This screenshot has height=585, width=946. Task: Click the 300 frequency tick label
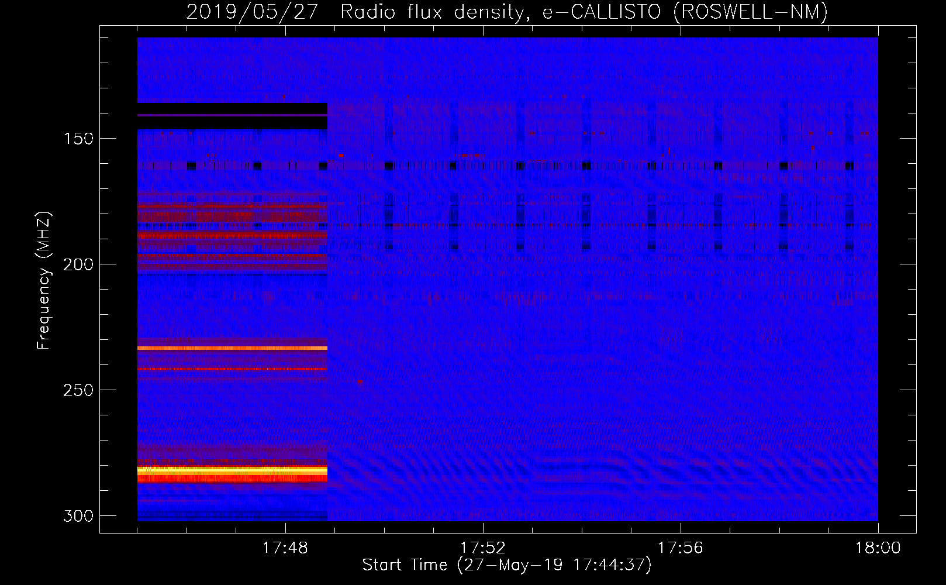(x=78, y=516)
